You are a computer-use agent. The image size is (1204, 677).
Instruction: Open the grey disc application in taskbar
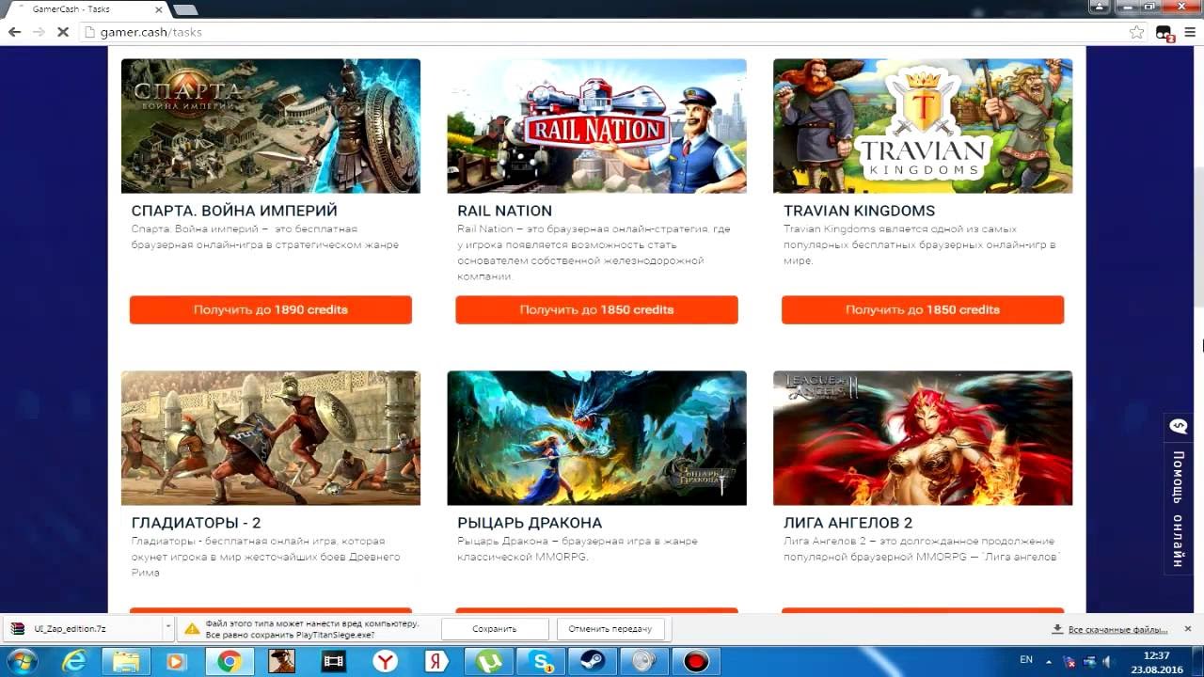tap(644, 662)
